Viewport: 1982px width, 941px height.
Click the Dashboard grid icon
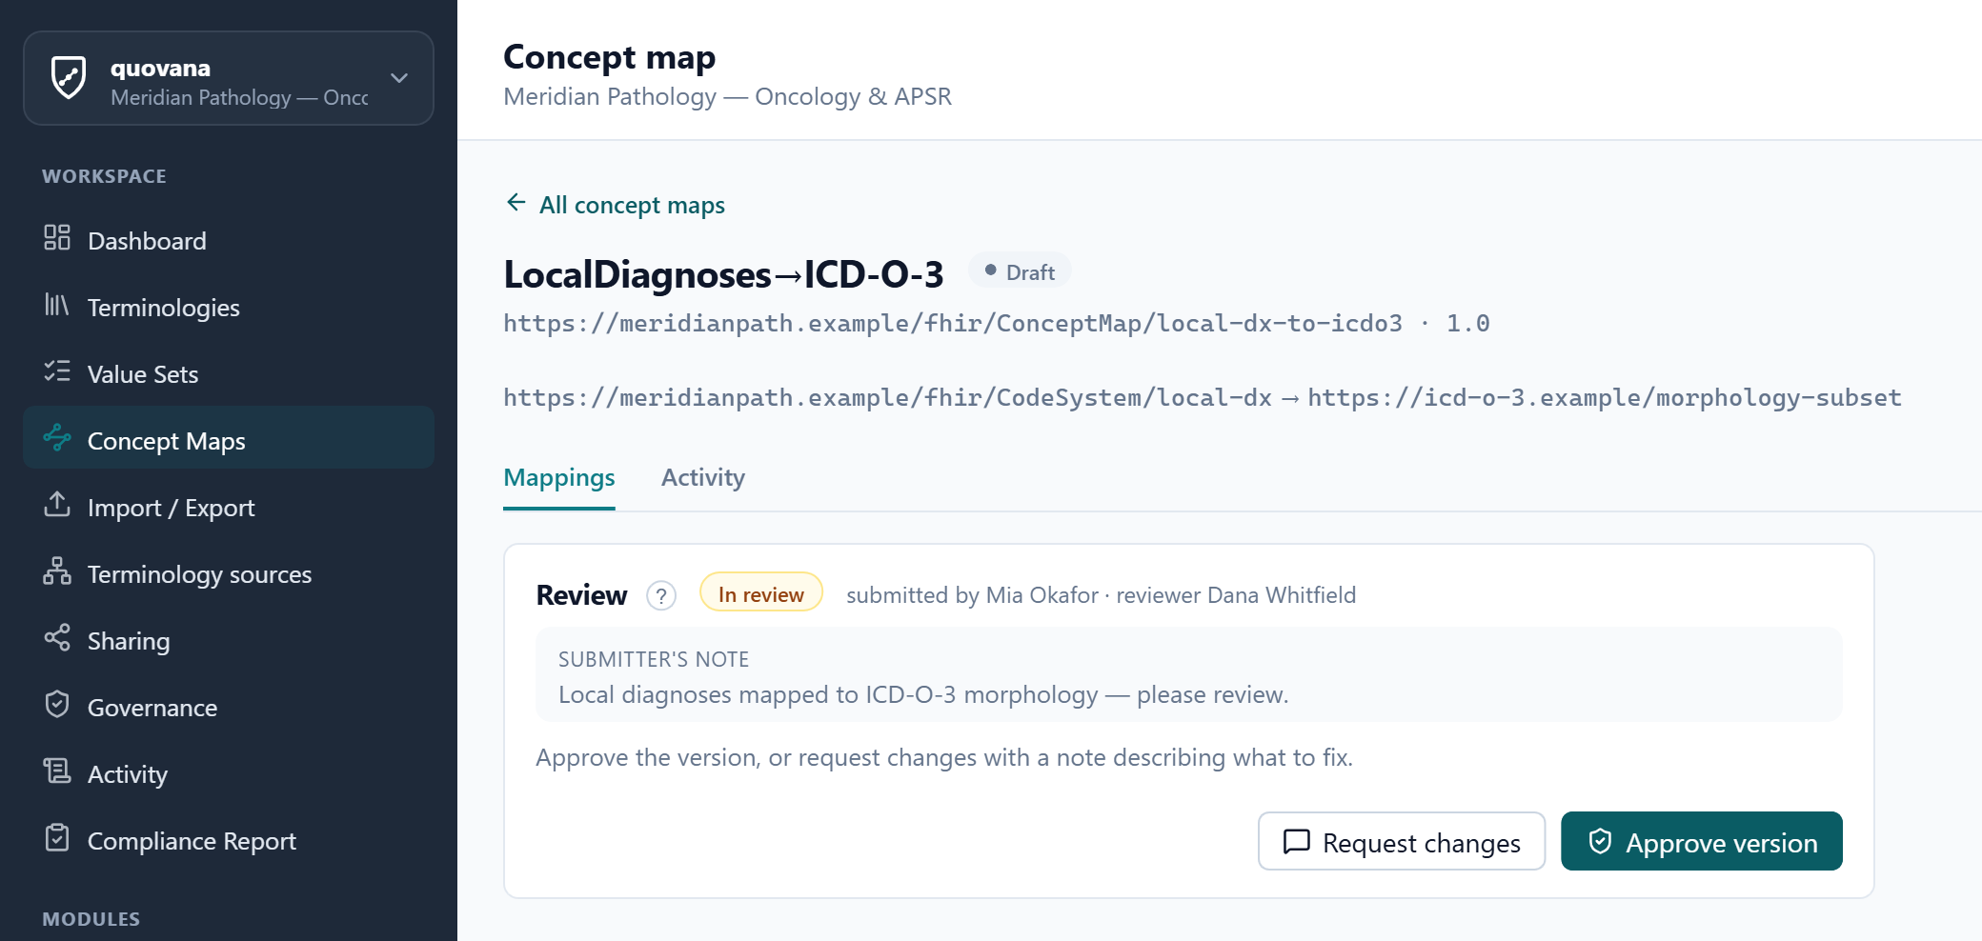pos(57,237)
